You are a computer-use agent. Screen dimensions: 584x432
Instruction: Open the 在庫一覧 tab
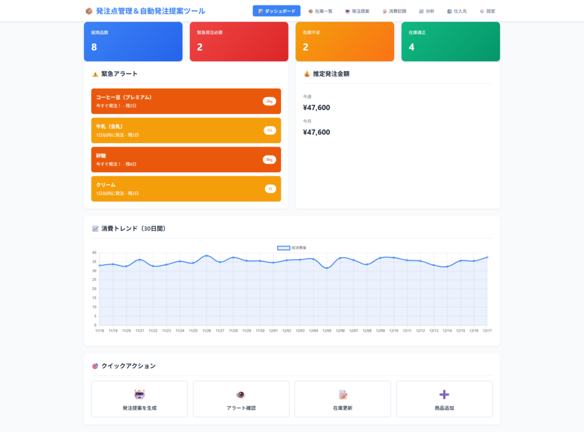[321, 11]
